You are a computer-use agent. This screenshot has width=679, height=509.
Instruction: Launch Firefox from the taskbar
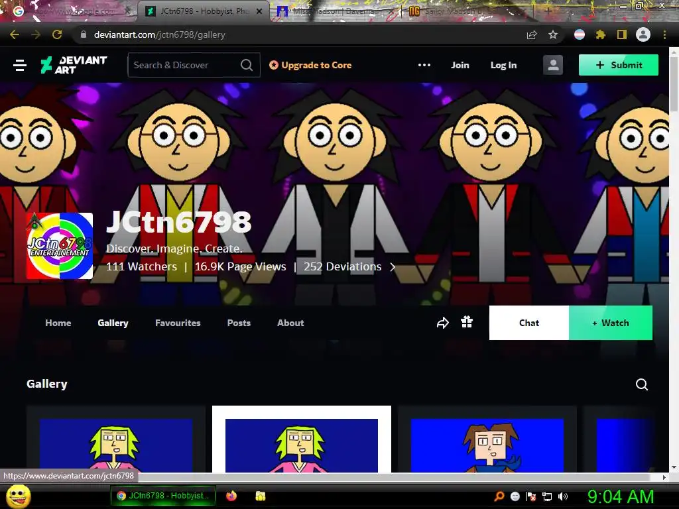coord(231,496)
